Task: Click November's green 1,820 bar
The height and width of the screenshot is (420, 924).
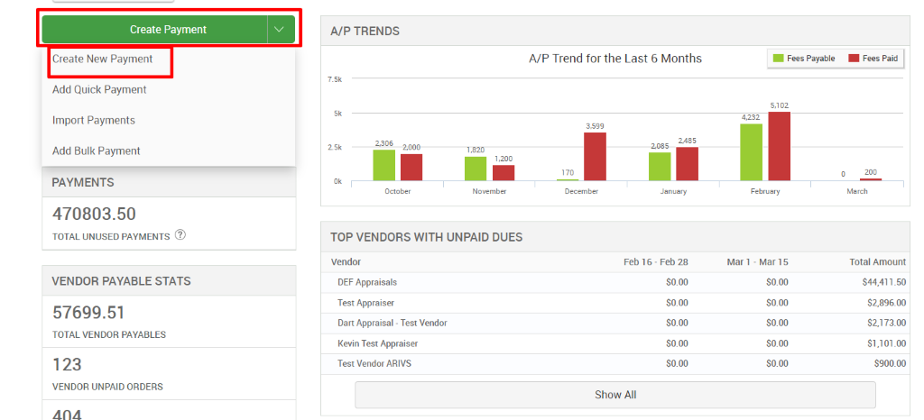Action: (476, 169)
